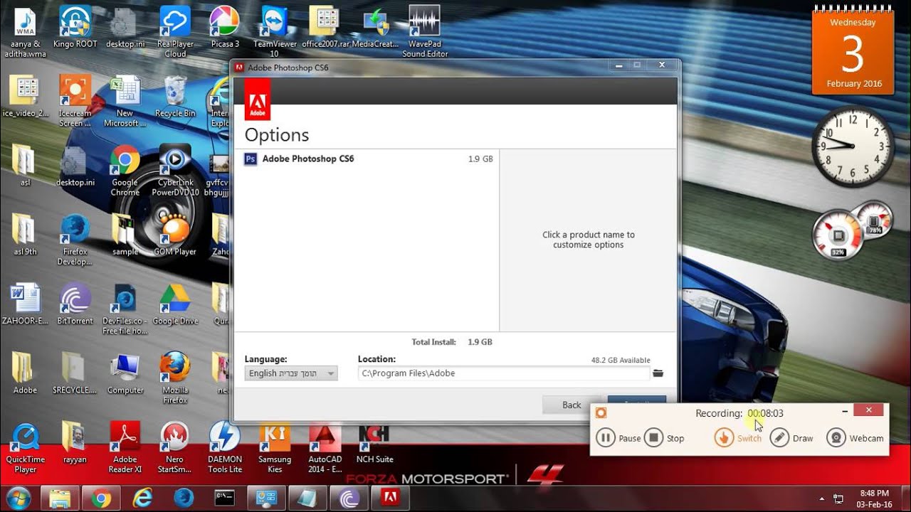Launch GOM Player from the desktop
911x512 pixels.
[x=175, y=235]
